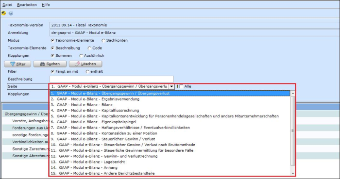340x179 pixels.
Task: Click the dropdown list scrollbar thumb
Action: (293, 130)
